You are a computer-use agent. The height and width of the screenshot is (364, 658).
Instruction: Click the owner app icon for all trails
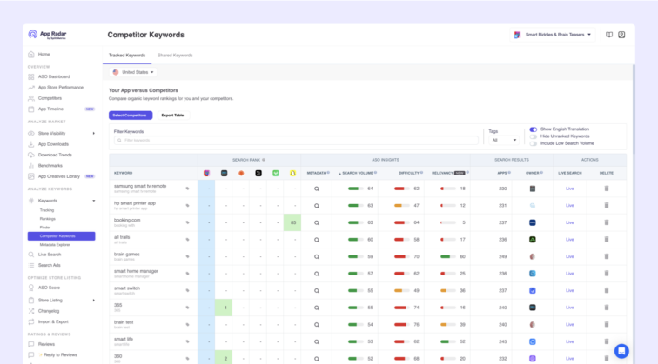(x=532, y=240)
